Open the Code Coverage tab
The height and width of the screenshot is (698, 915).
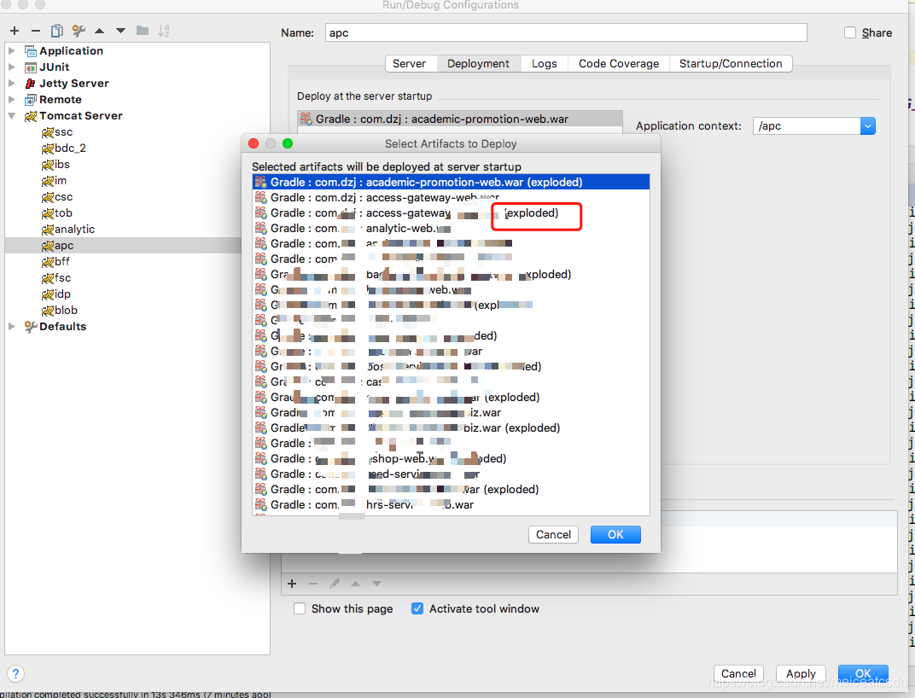[619, 64]
